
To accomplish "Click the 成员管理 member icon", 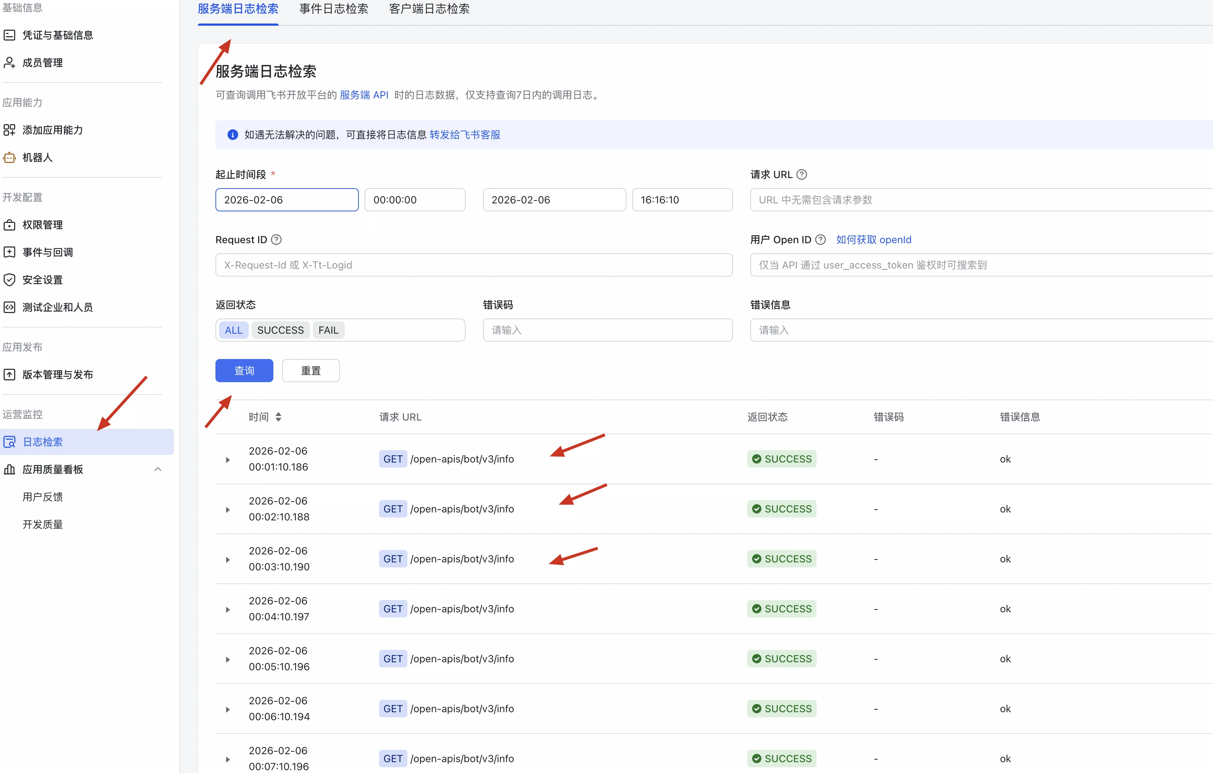I will pyautogui.click(x=9, y=63).
